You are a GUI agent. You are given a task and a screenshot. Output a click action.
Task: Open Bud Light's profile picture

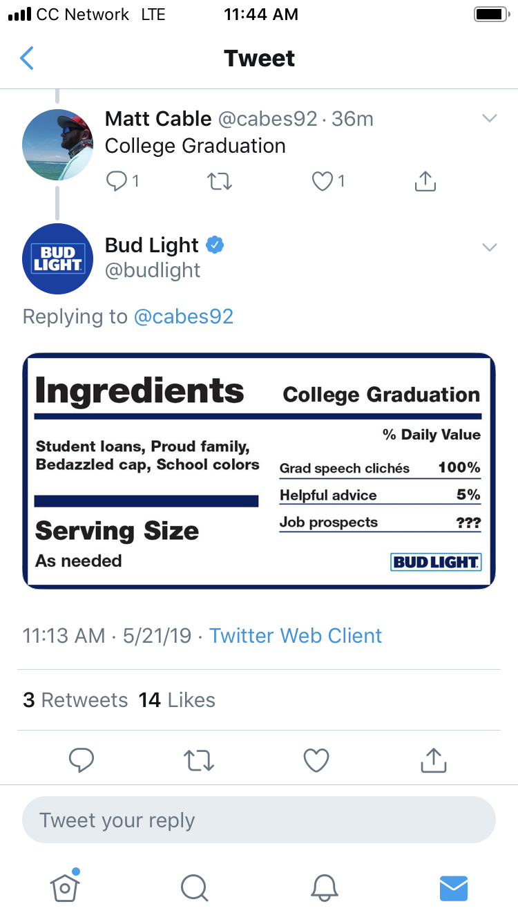click(x=58, y=258)
